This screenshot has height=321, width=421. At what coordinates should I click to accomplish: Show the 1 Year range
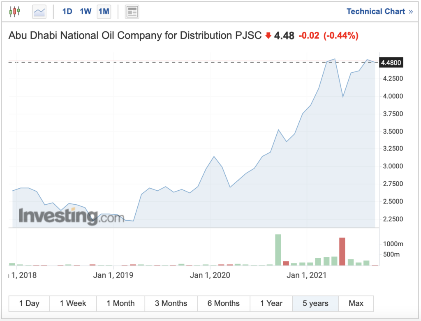(x=271, y=304)
